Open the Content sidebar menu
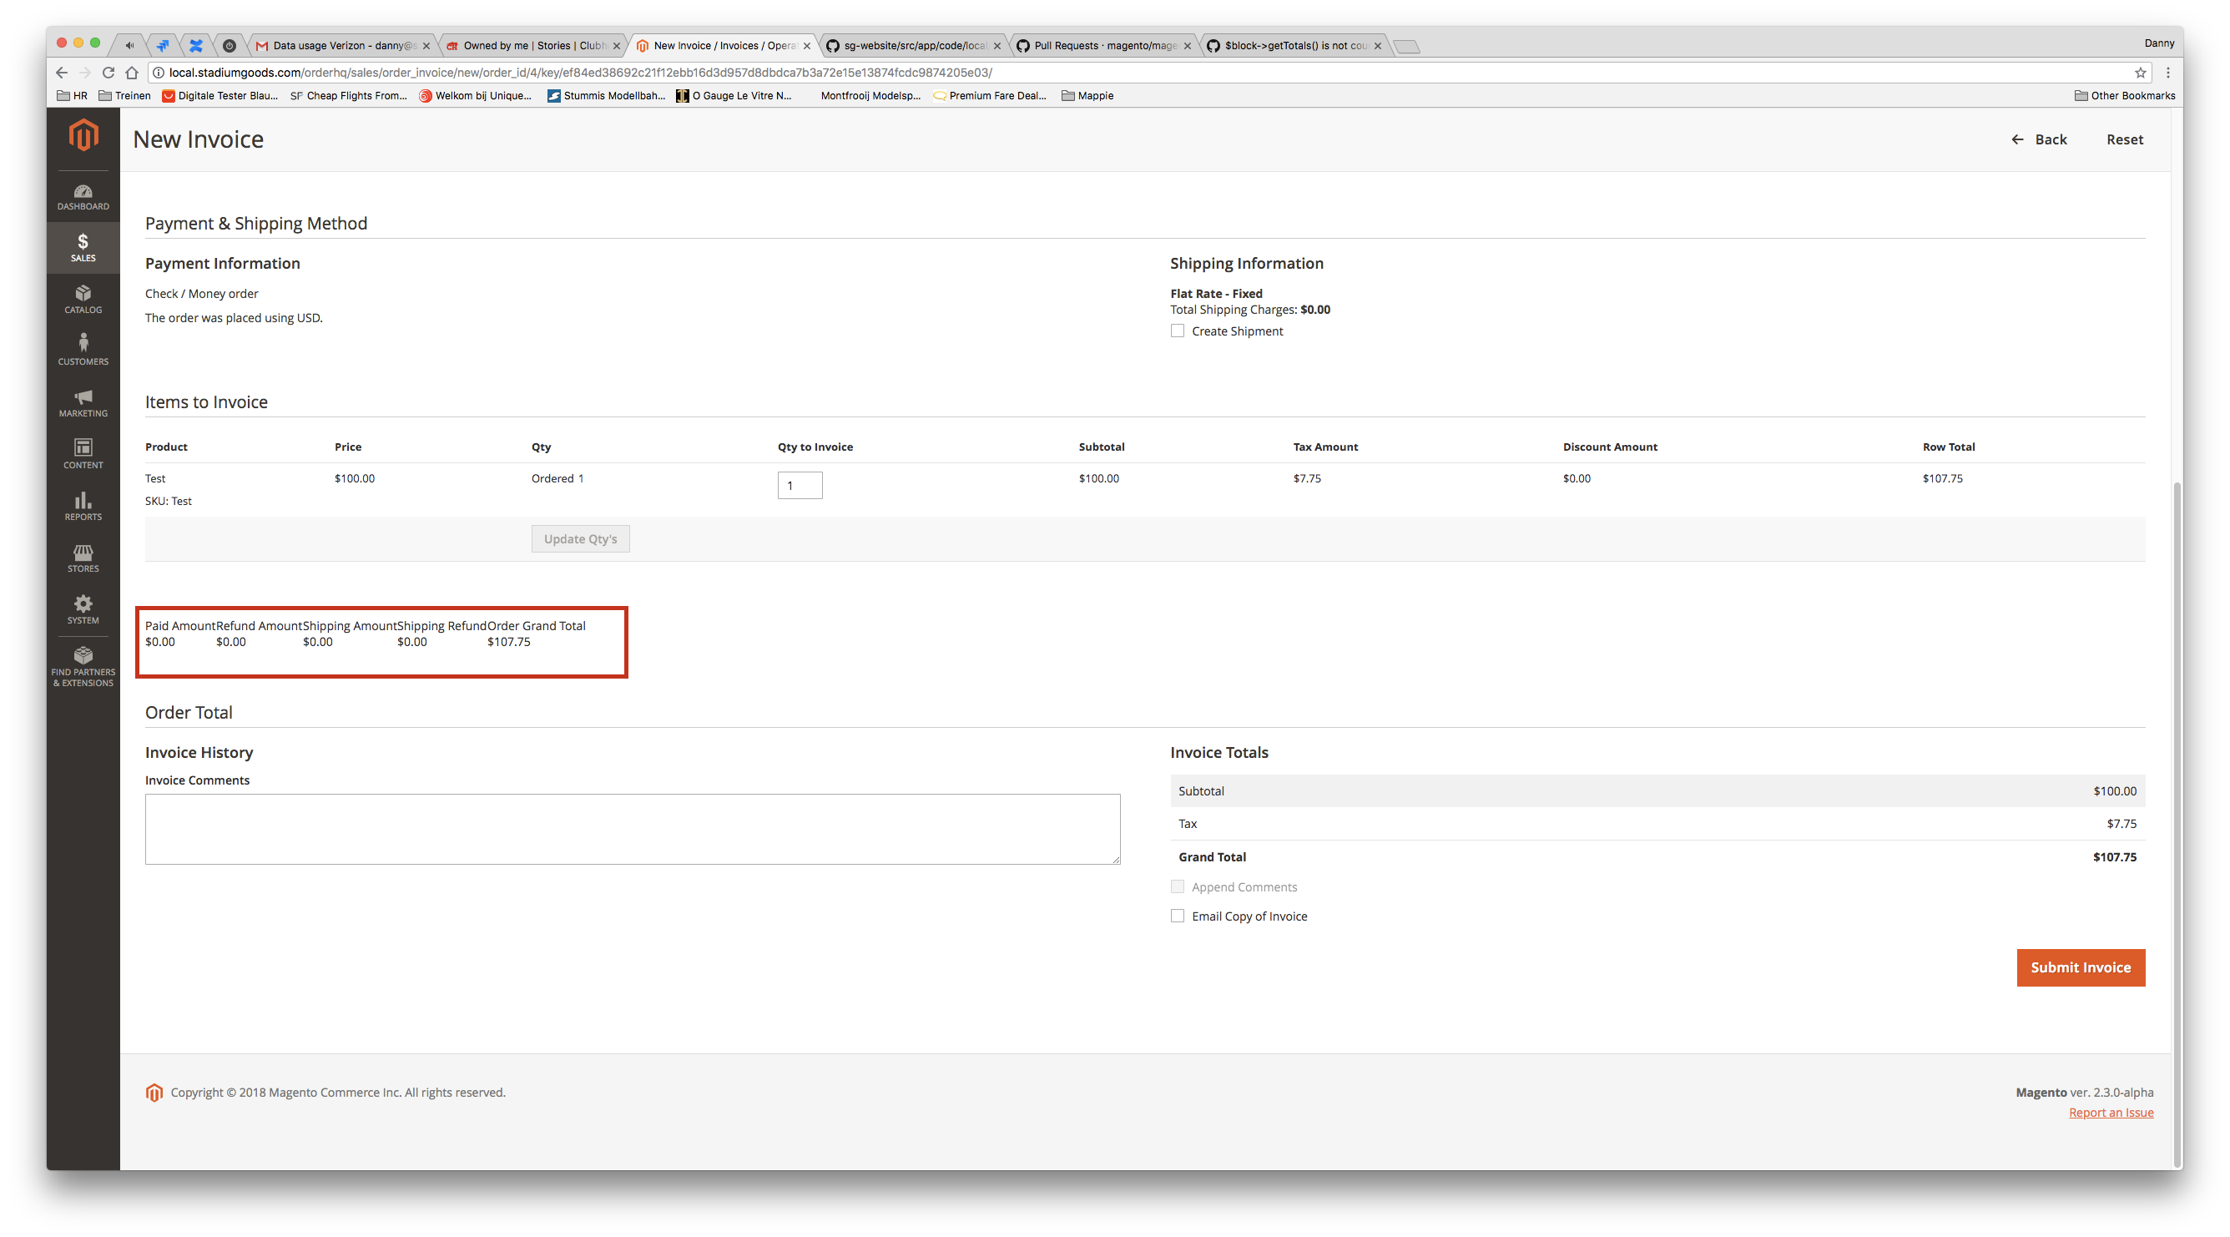2230x1237 pixels. tap(83, 454)
